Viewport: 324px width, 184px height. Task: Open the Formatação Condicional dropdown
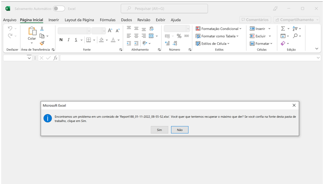(x=218, y=29)
